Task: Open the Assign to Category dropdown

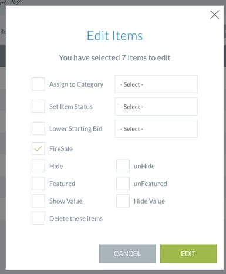Action: tap(156, 84)
